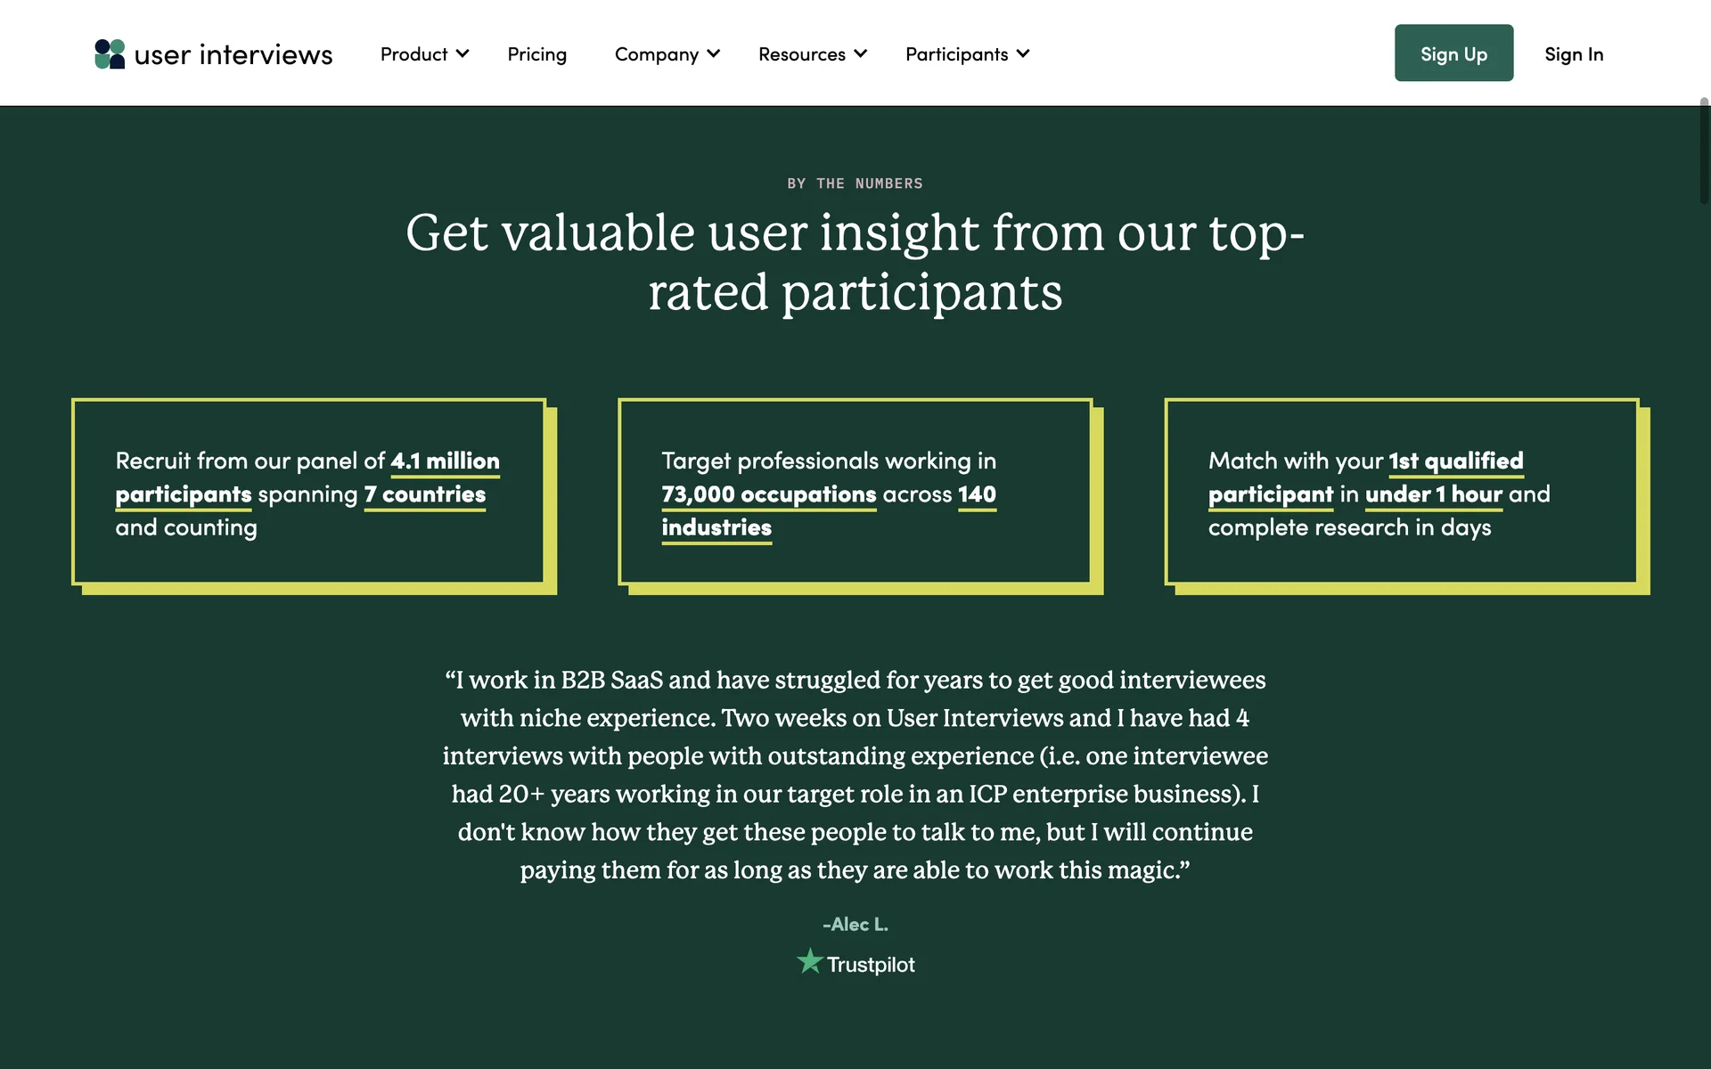Expand the Participants dropdown chevron
Image resolution: width=1711 pixels, height=1069 pixels.
(x=1023, y=53)
